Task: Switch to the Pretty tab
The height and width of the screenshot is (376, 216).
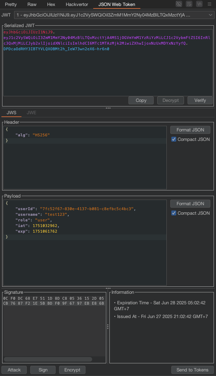Action: (11, 4)
